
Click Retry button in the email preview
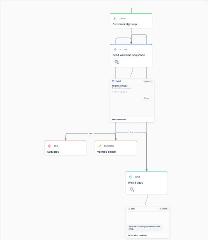(147, 98)
